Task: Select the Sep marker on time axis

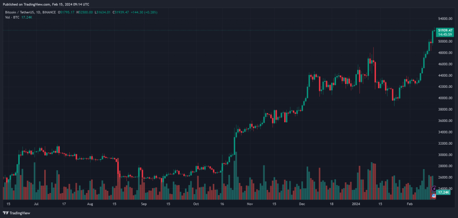Action: pyautogui.click(x=143, y=204)
